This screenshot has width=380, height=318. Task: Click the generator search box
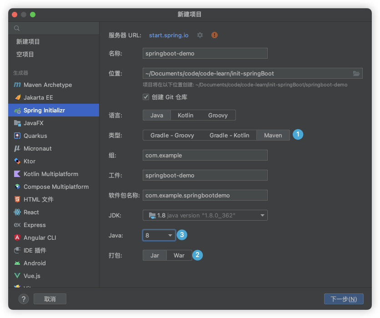54,28
